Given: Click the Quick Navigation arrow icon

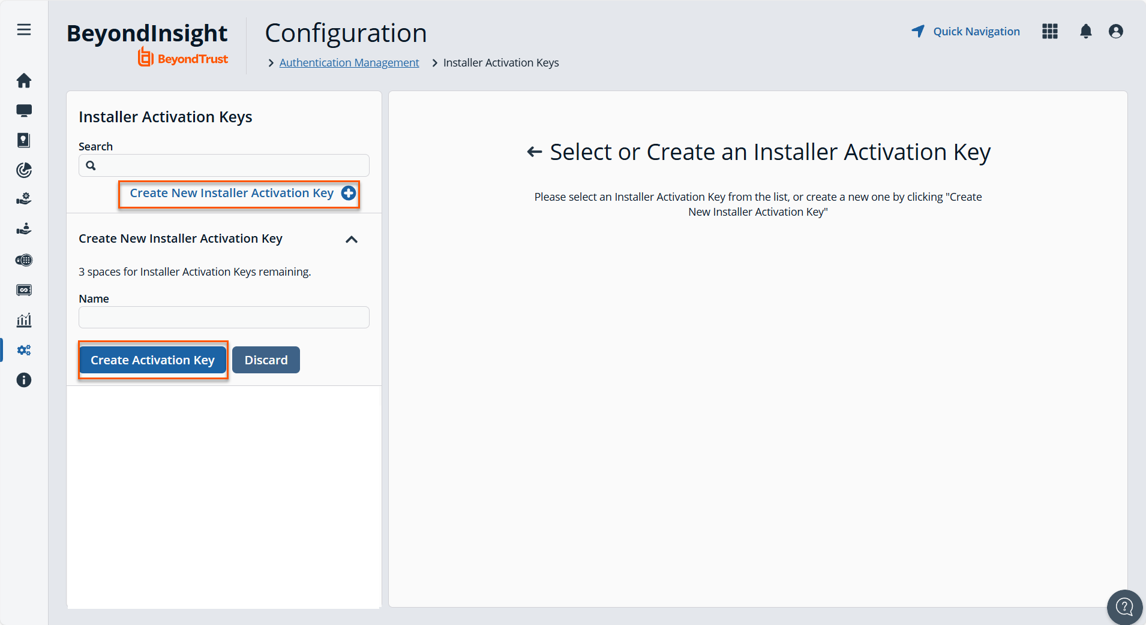Looking at the screenshot, I should click(x=918, y=31).
